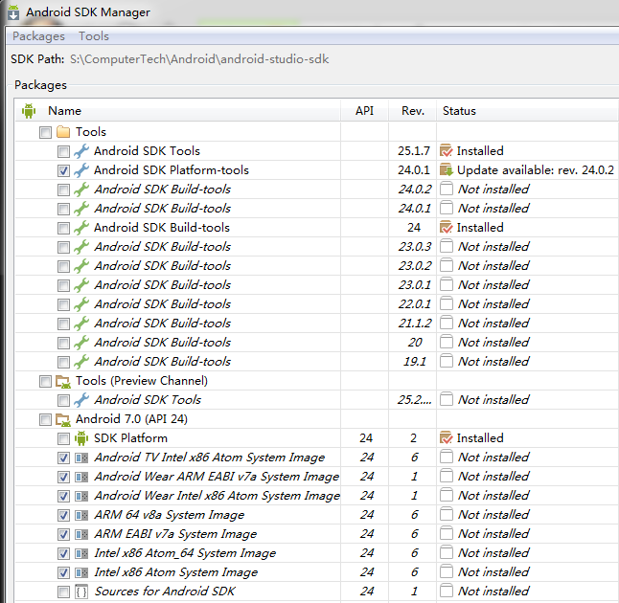Uncheck ARM EABI v7a System Image
This screenshot has height=603, width=619.
click(x=63, y=534)
